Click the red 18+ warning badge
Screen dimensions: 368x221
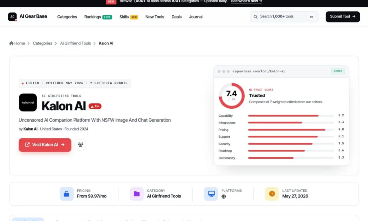95,106
